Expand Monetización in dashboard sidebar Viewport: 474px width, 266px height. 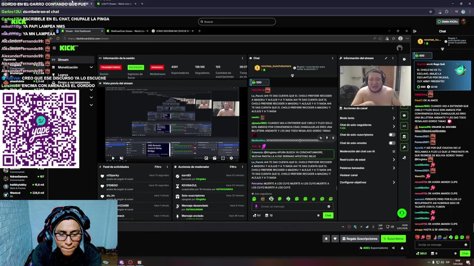(x=91, y=67)
